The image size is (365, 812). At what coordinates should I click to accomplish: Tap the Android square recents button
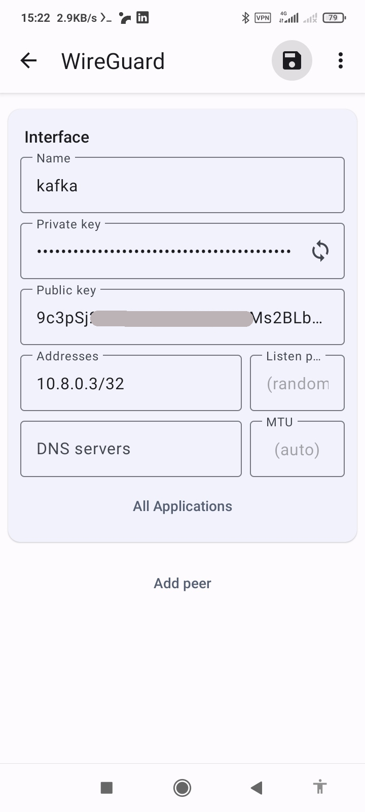106,788
